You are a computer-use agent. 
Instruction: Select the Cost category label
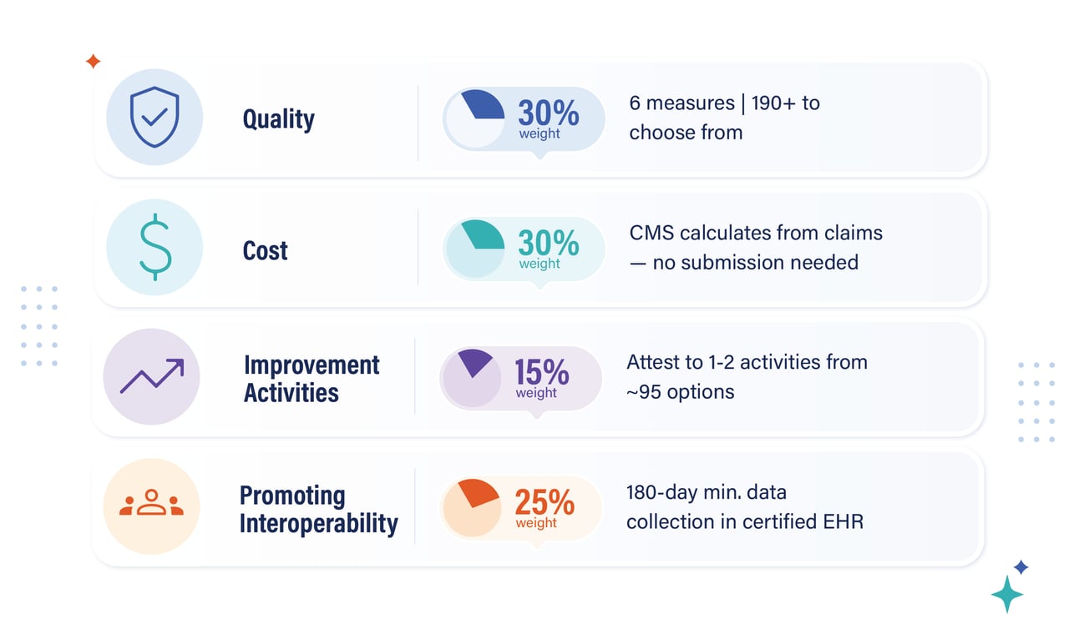(x=266, y=250)
